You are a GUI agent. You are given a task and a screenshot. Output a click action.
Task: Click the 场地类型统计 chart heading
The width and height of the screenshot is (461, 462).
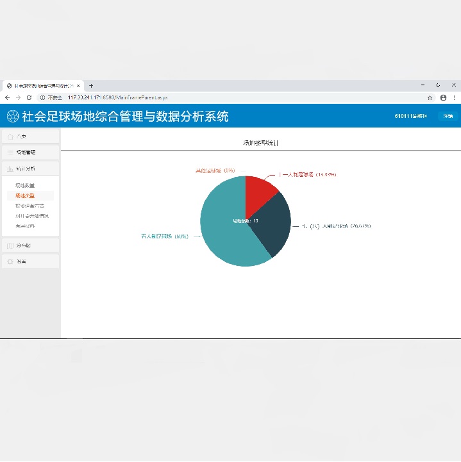tap(260, 143)
